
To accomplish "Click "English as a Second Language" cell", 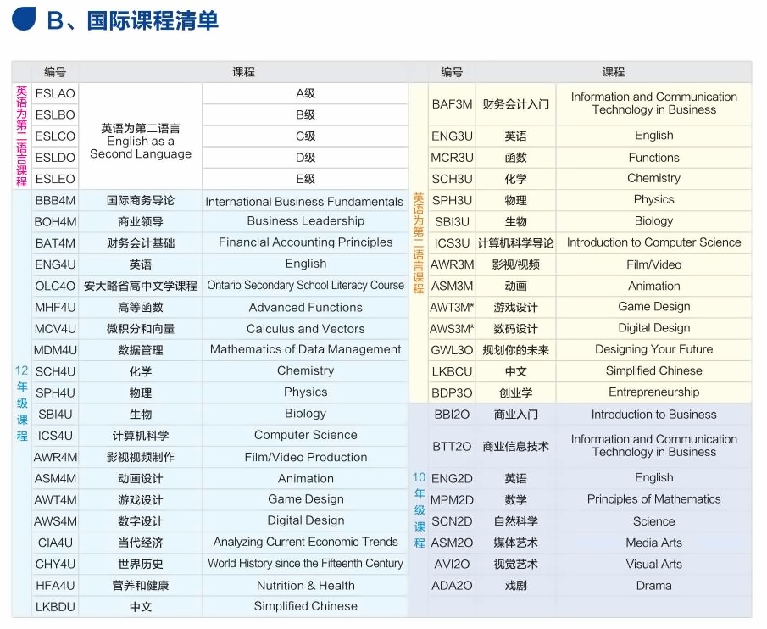I will pyautogui.click(x=141, y=142).
